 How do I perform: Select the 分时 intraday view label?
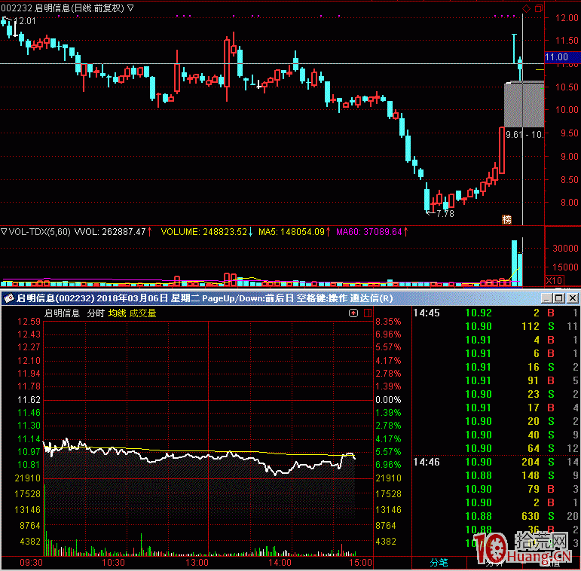click(x=96, y=313)
